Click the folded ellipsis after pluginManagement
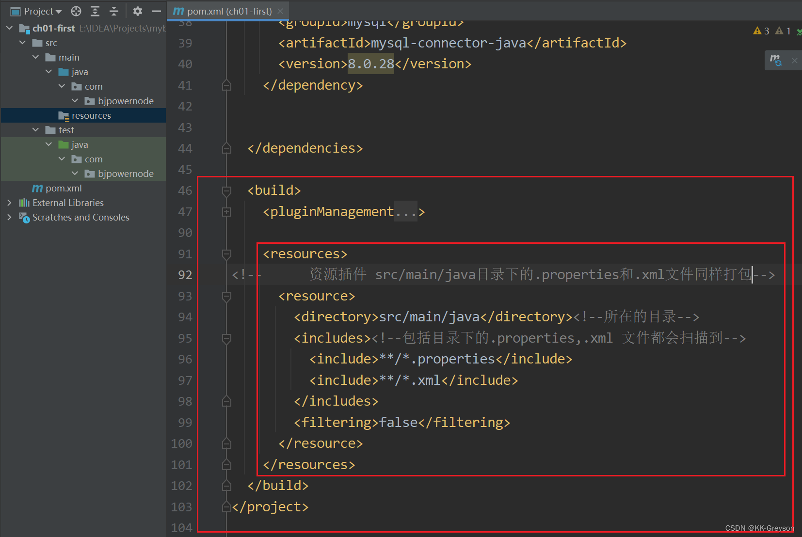The width and height of the screenshot is (802, 537). tap(406, 212)
